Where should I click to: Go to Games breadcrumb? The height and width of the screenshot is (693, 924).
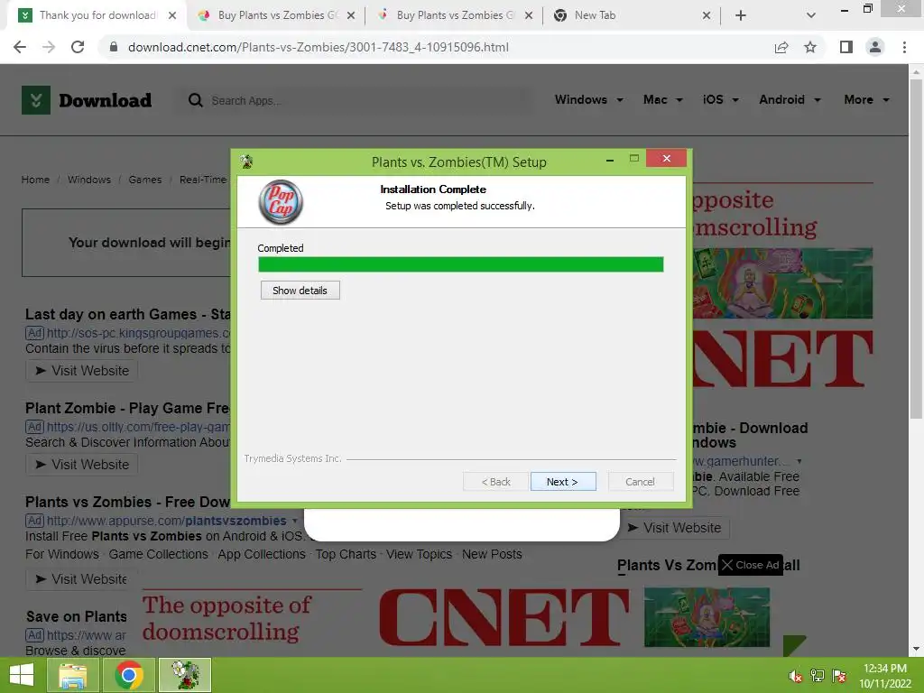point(145,180)
